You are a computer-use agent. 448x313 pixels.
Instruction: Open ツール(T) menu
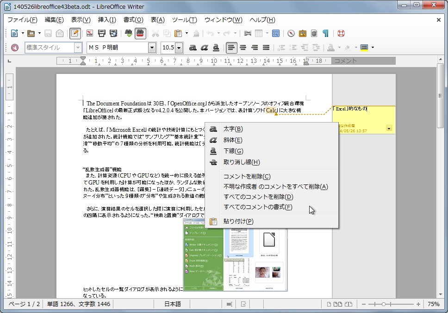pyautogui.click(x=184, y=20)
